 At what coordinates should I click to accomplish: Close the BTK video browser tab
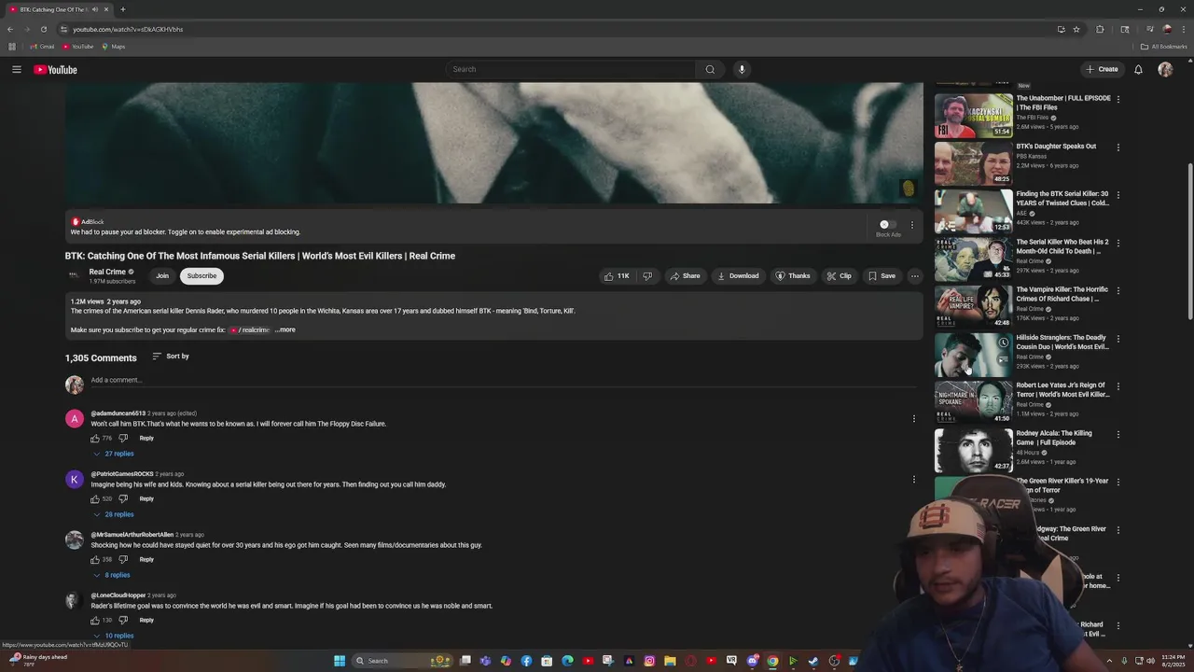(106, 9)
